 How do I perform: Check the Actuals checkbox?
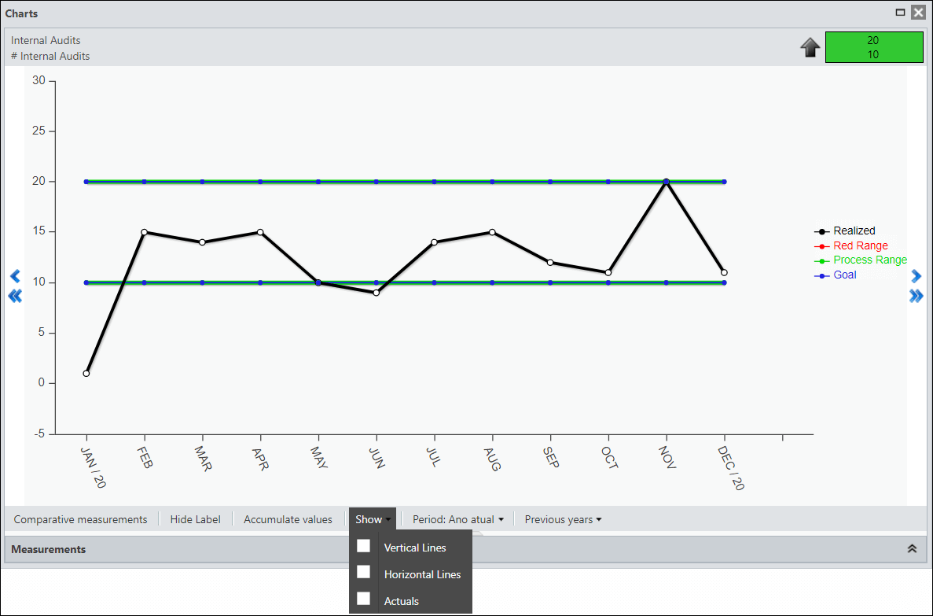point(364,599)
